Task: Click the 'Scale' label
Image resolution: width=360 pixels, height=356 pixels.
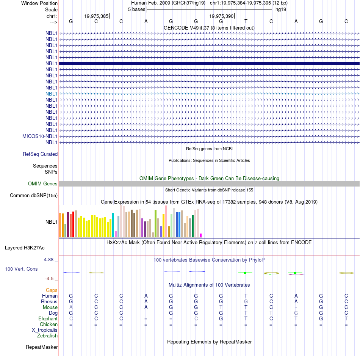Action: [x=51, y=9]
